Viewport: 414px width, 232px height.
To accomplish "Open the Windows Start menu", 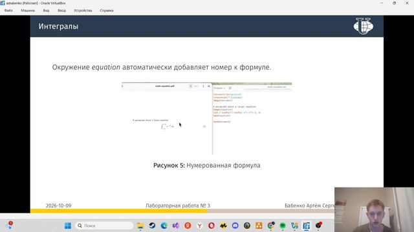I will click(68, 226).
